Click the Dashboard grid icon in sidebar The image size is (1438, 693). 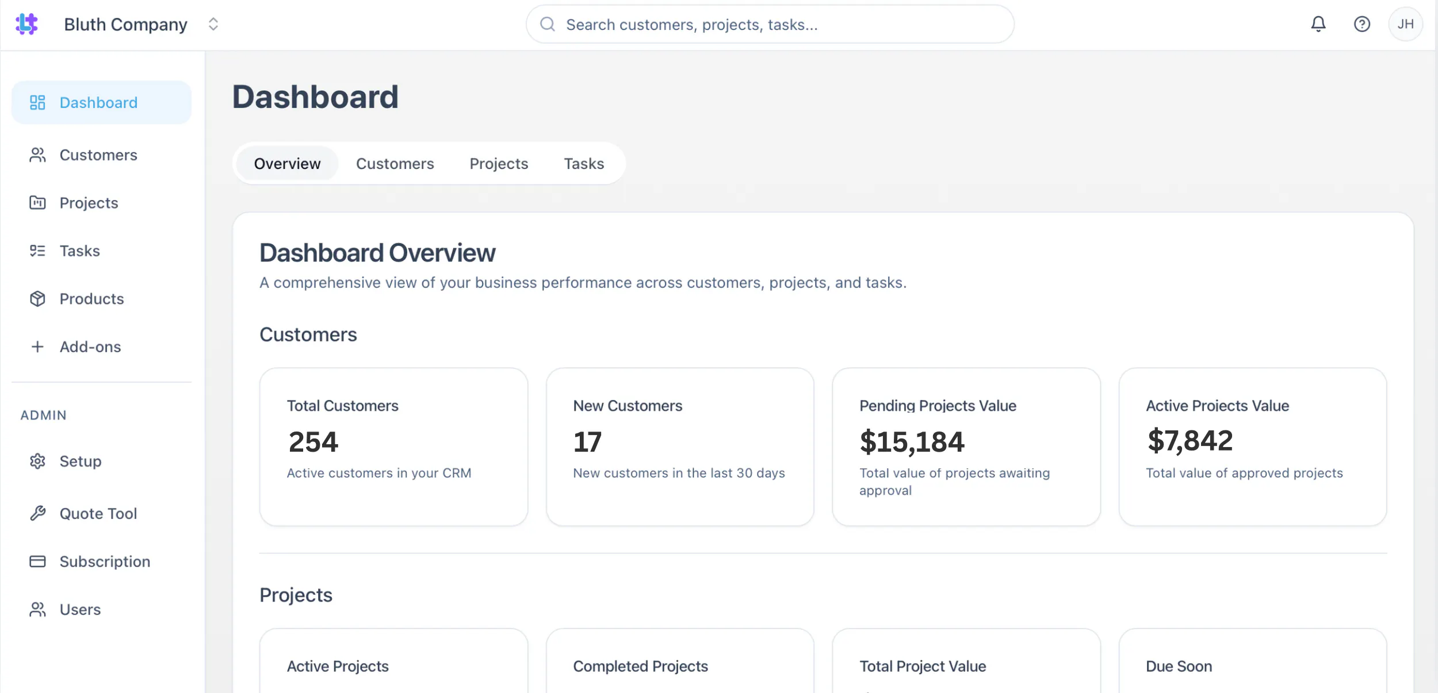coord(37,102)
